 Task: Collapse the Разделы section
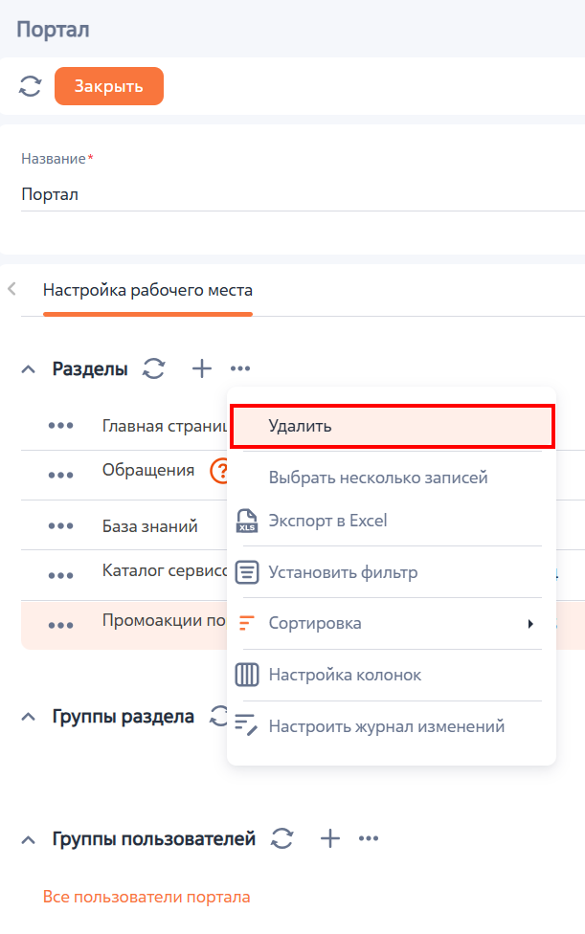coord(28,369)
